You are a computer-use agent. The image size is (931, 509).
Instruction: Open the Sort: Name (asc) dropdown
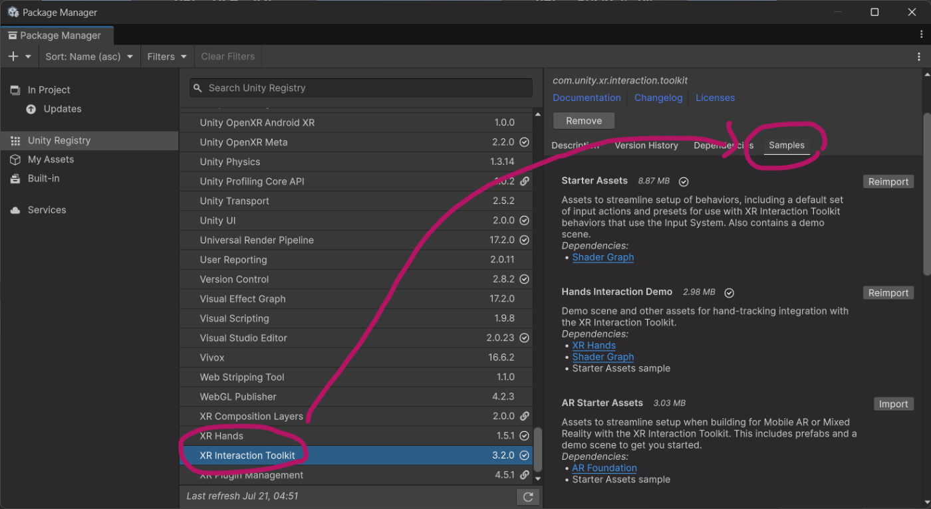(x=89, y=56)
